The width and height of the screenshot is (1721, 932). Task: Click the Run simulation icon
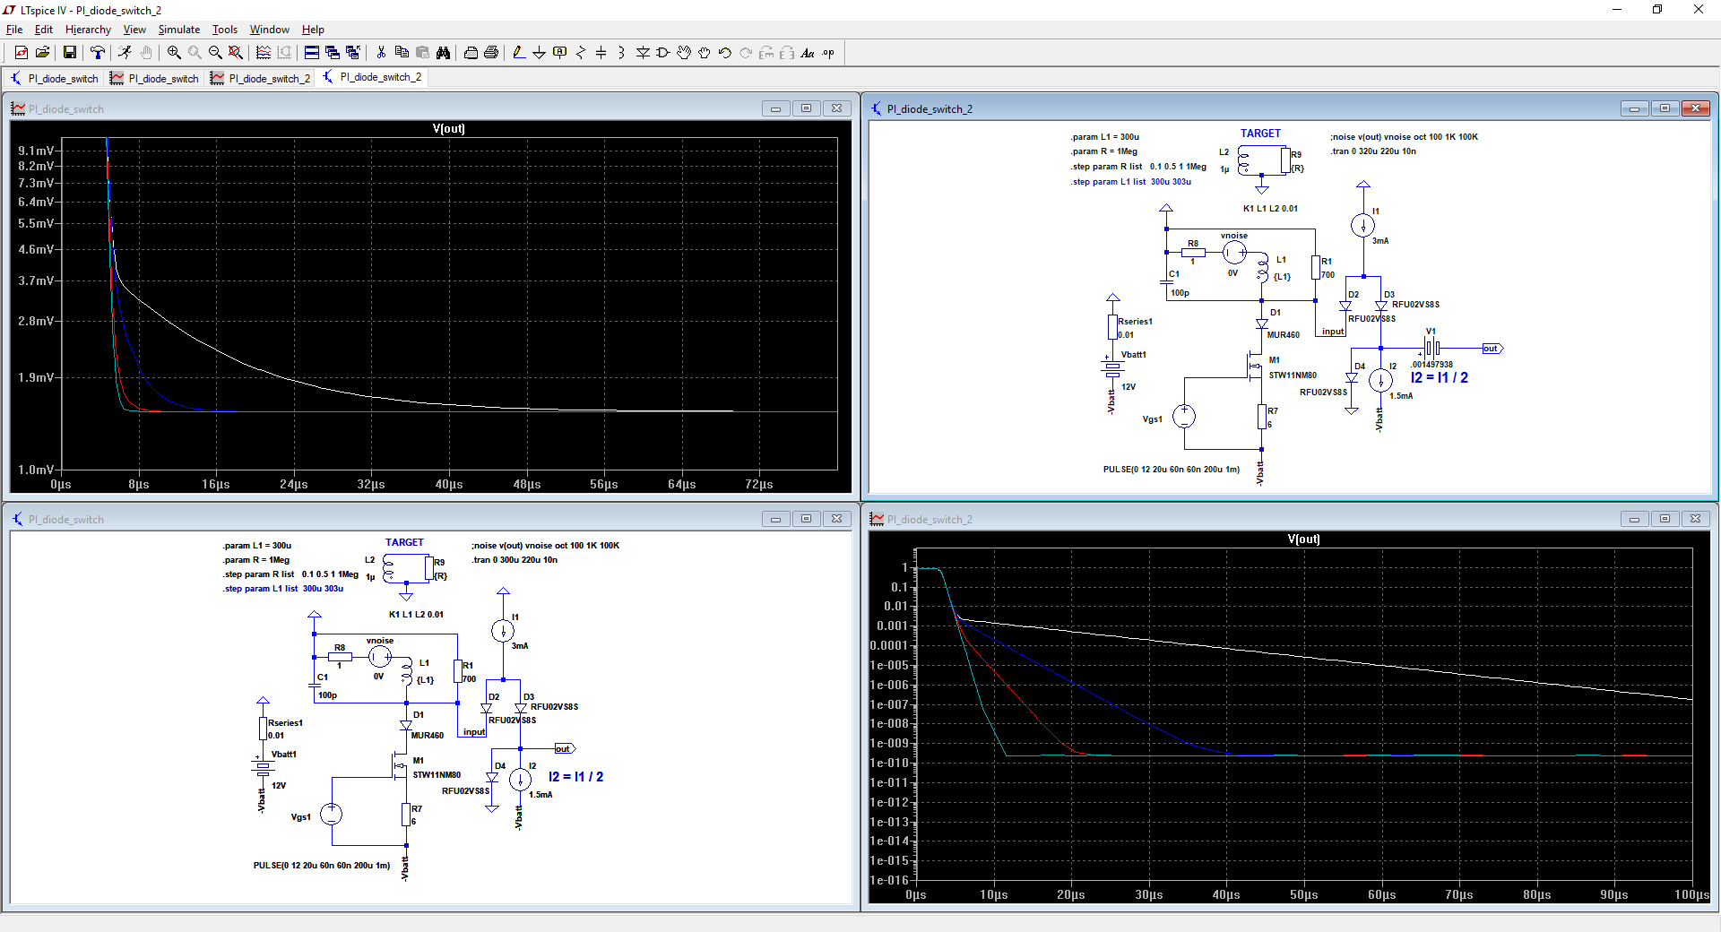125,53
